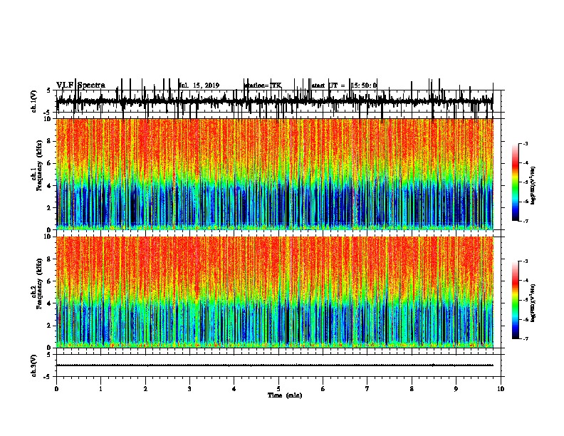
Task: Click the ch.2 spectrogram plot area
Action: pos(275,292)
